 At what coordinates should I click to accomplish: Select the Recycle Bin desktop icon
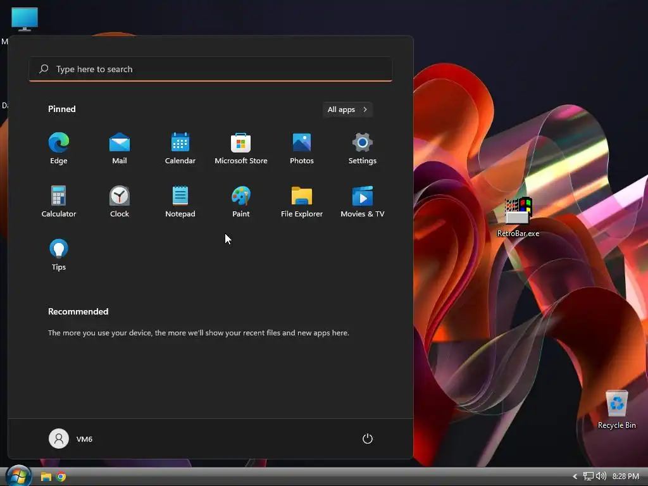[616, 409]
